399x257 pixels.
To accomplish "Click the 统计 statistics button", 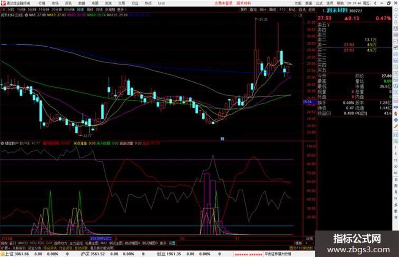I will coord(263,9).
